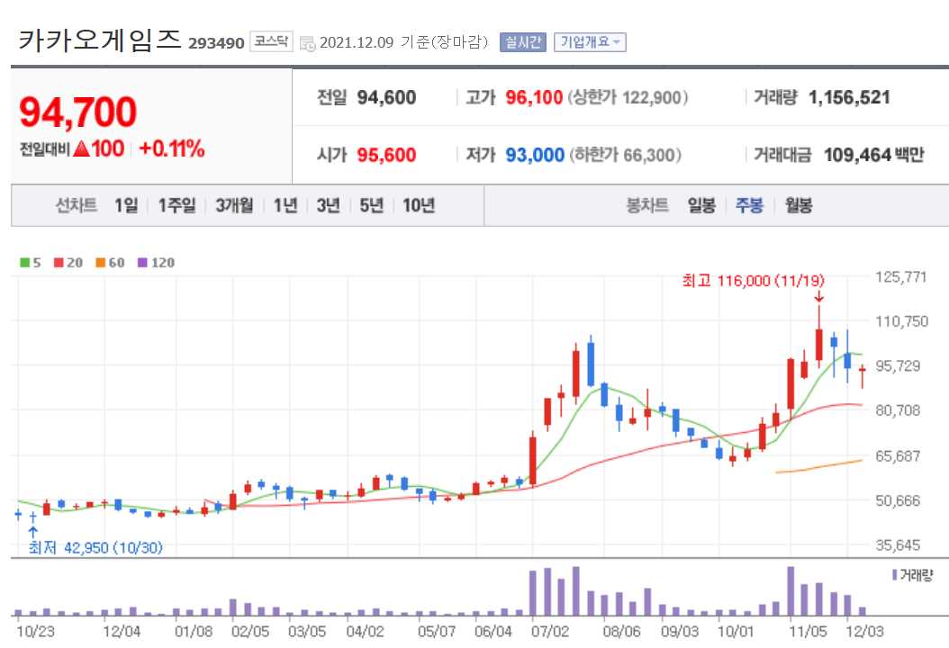Click the 07/02 date axis label
The height and width of the screenshot is (648, 949).
tap(550, 632)
